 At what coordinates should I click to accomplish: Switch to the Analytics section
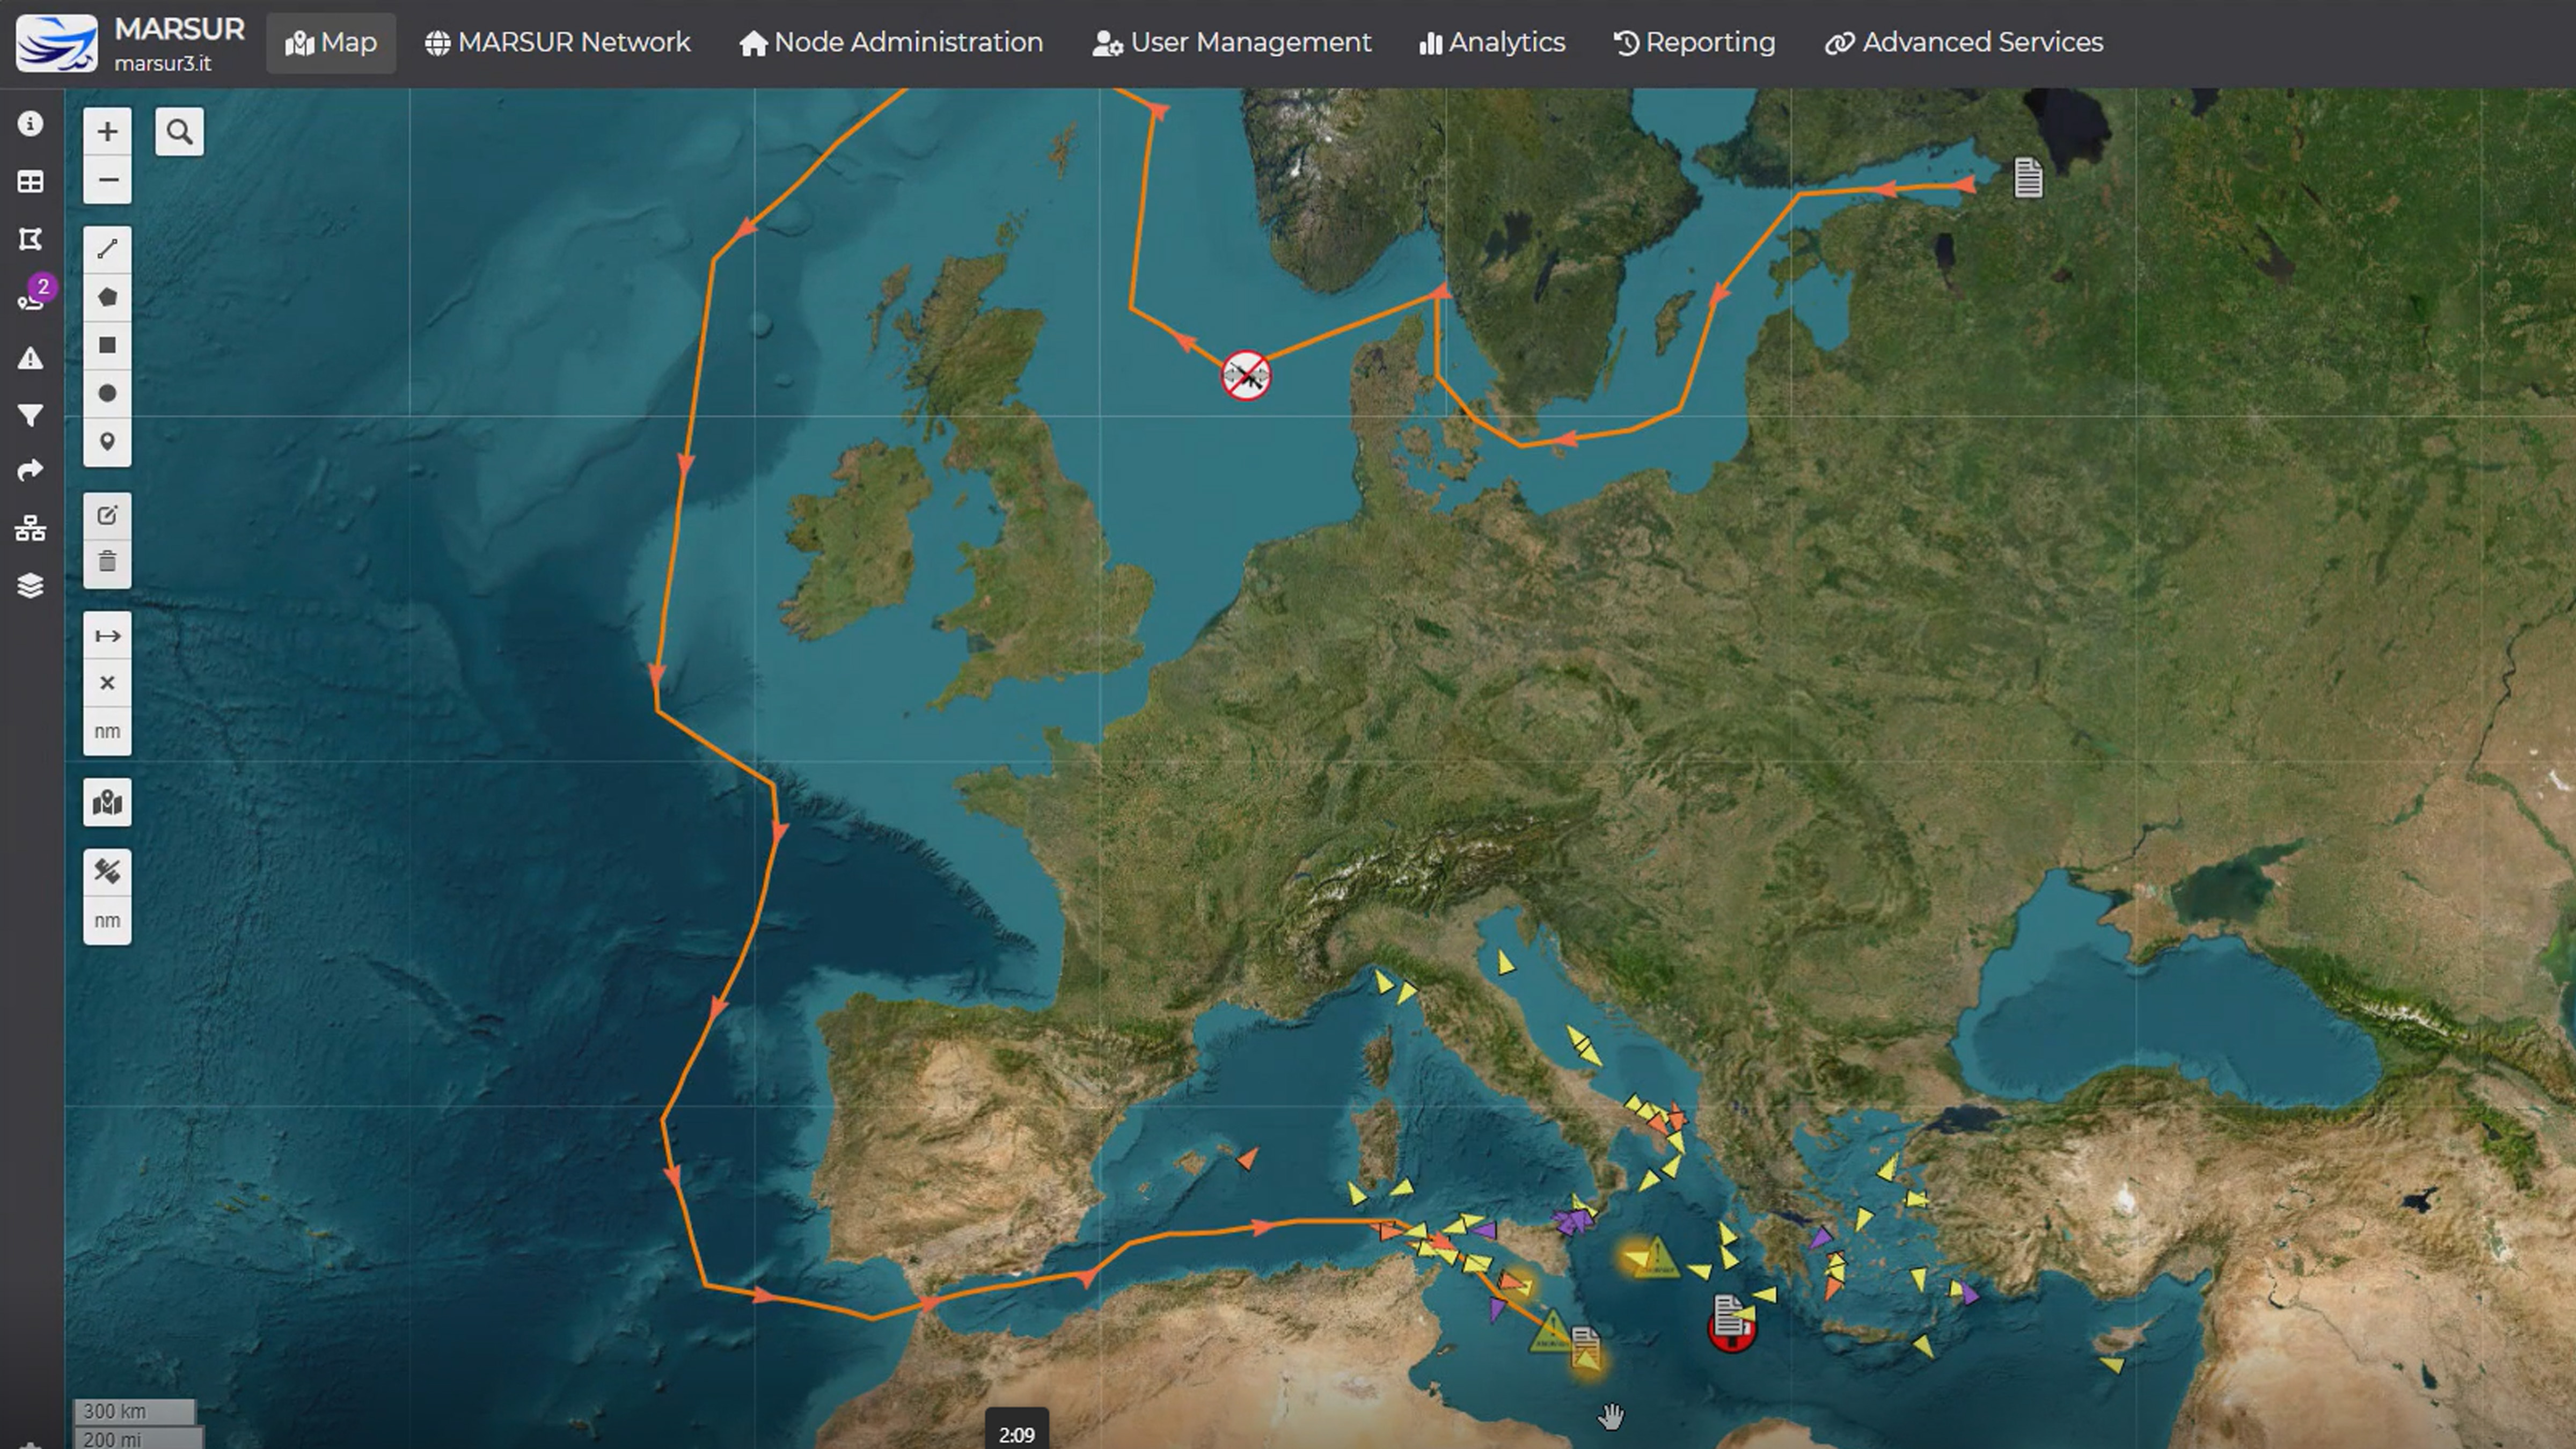click(x=1490, y=42)
